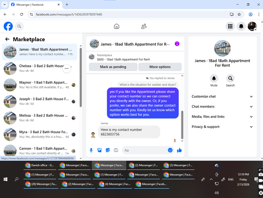Click the quoted washer and dryer reply
The width and height of the screenshot is (263, 198).
pos(148,85)
